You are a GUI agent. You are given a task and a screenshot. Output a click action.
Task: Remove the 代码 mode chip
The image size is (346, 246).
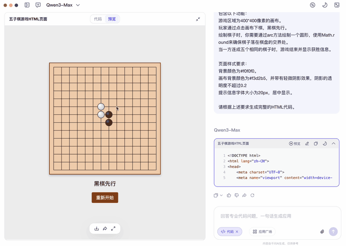[237, 231]
